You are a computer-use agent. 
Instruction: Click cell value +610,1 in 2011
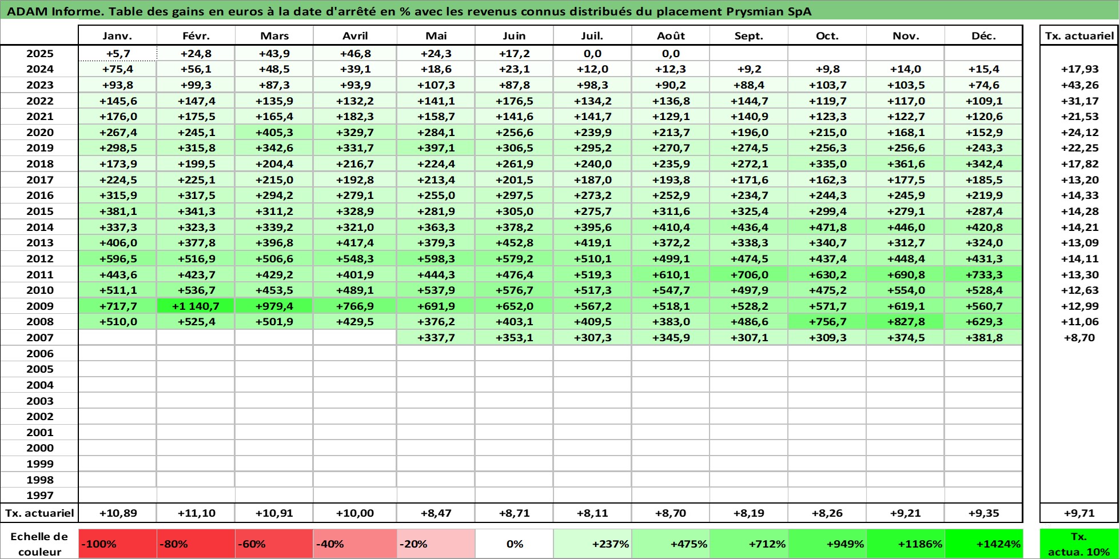click(671, 274)
